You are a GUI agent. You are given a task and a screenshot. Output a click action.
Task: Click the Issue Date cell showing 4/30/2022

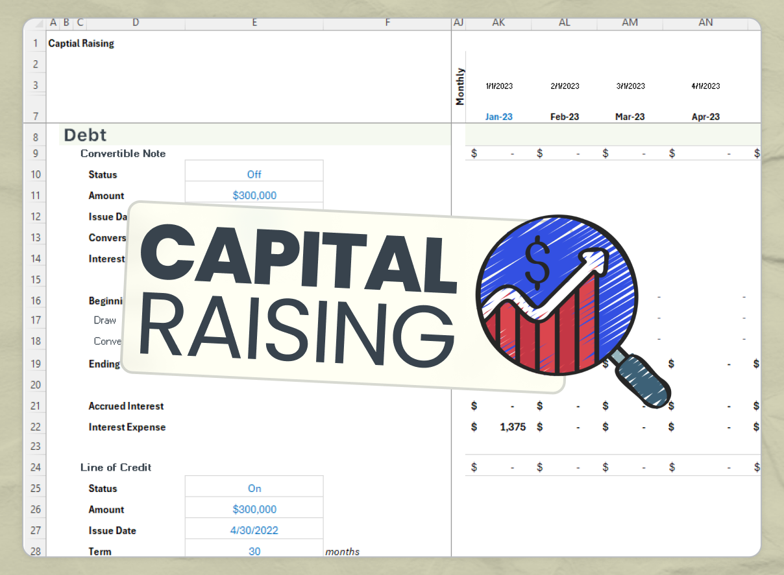pos(254,530)
